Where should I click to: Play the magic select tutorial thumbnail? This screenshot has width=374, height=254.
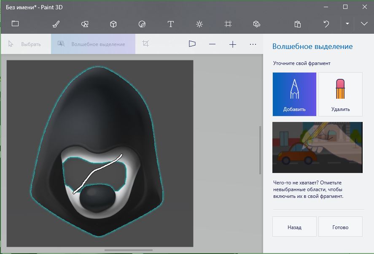pos(317,147)
